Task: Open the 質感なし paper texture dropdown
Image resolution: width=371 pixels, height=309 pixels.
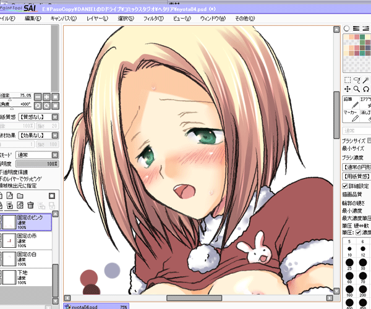Action: click(39, 117)
